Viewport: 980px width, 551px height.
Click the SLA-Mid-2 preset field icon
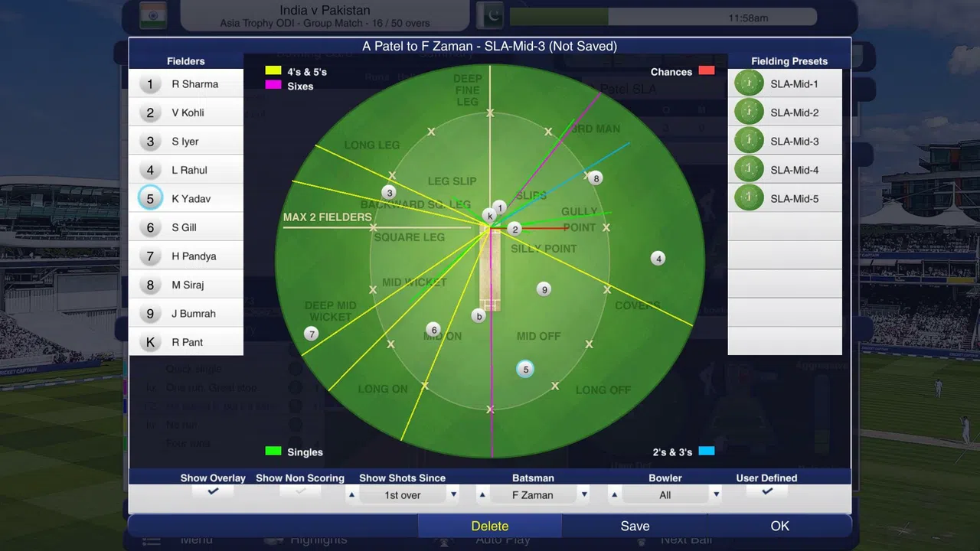[x=749, y=112]
